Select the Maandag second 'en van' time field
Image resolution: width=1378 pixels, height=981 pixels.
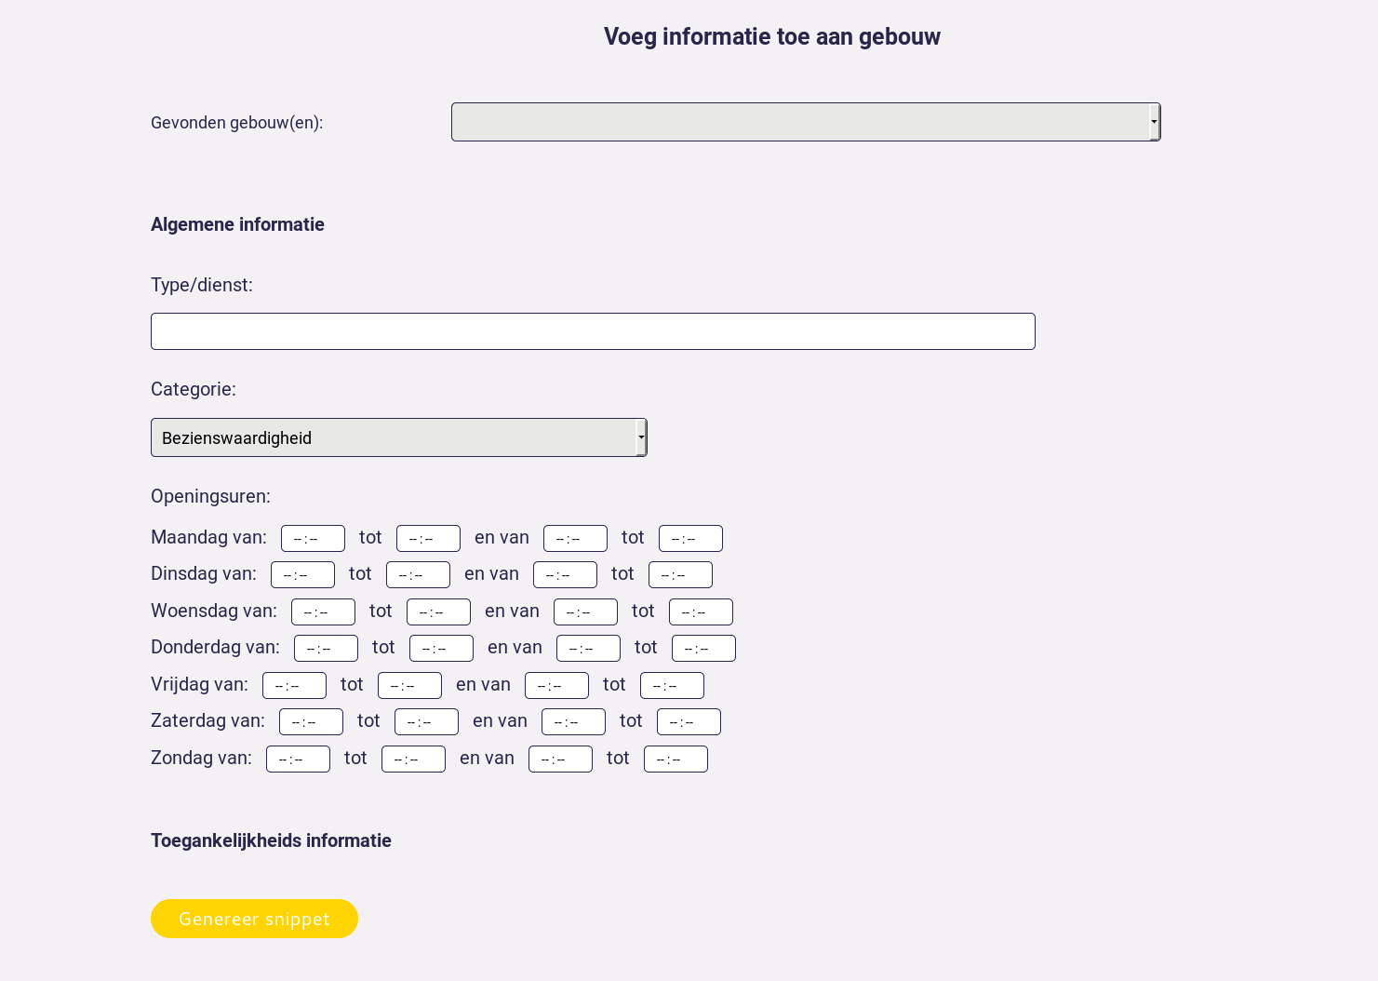(575, 538)
